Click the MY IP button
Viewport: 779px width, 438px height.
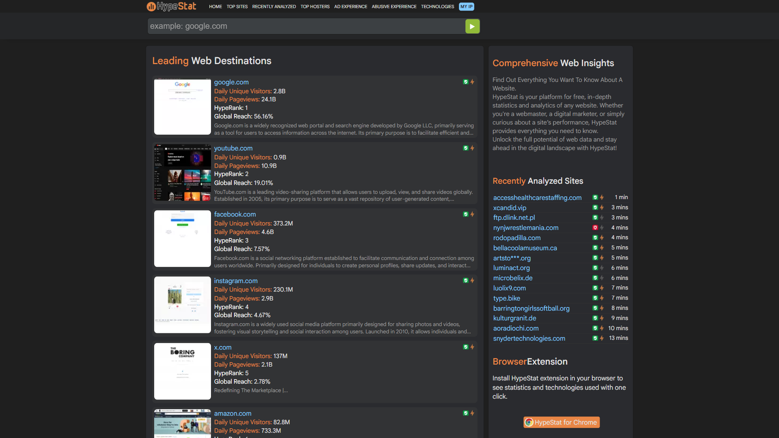pyautogui.click(x=467, y=6)
